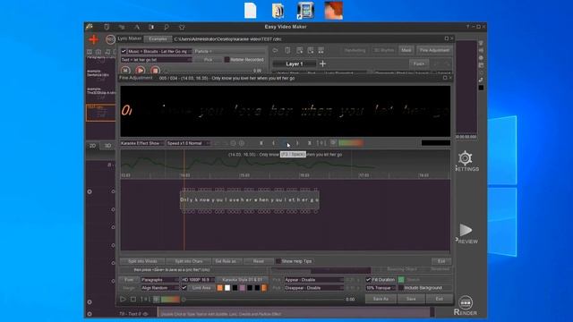
Task: Click the lyric character block on the timeline
Action: tap(250, 200)
